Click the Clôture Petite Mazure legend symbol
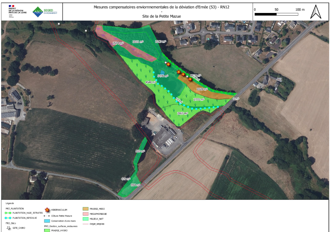Screen dimensions: 330x232 point(47,216)
